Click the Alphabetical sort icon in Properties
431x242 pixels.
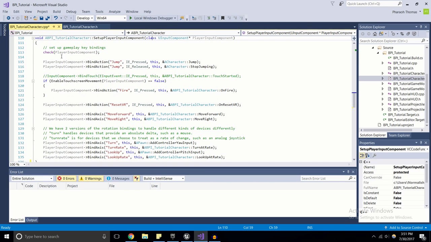(367, 156)
